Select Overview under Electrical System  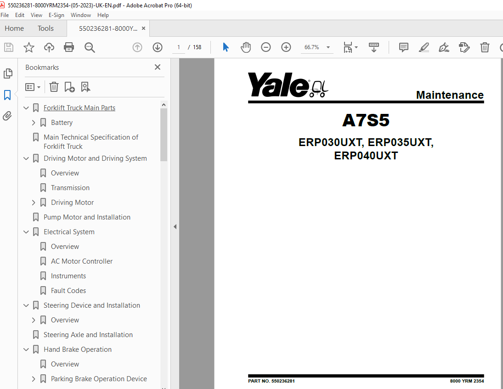coord(65,247)
